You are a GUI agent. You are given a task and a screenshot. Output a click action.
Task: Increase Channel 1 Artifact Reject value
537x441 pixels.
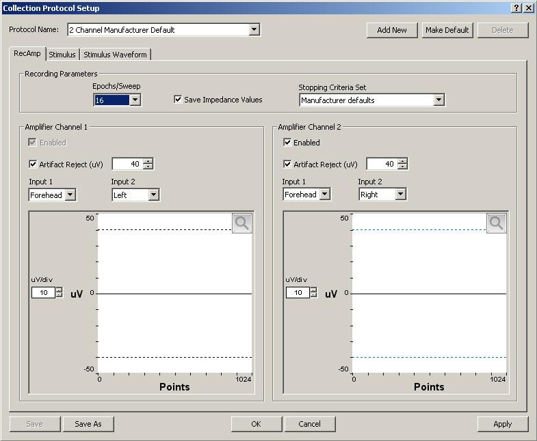coord(148,161)
